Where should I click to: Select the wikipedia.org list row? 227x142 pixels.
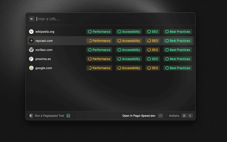[57, 32]
